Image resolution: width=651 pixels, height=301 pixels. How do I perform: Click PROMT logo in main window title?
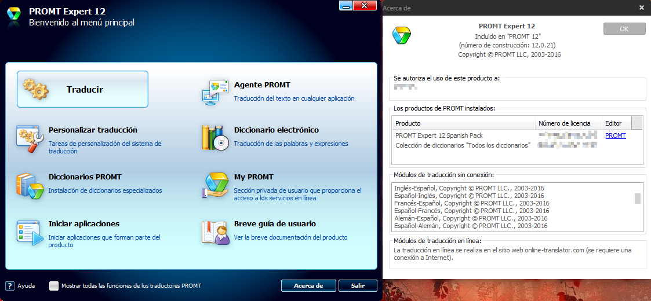[14, 14]
